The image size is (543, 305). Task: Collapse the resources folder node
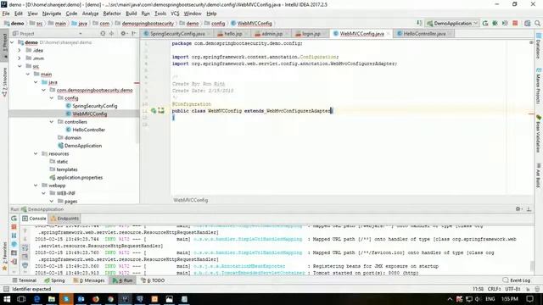click(x=36, y=153)
